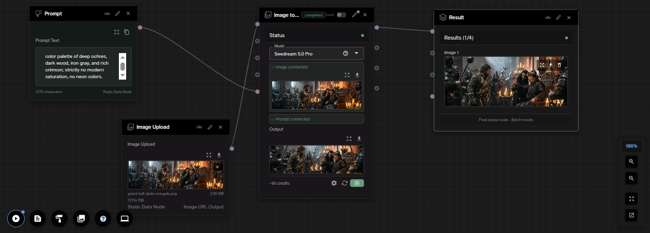
Task: Click the Results (1/4) header row
Action: tap(506, 38)
